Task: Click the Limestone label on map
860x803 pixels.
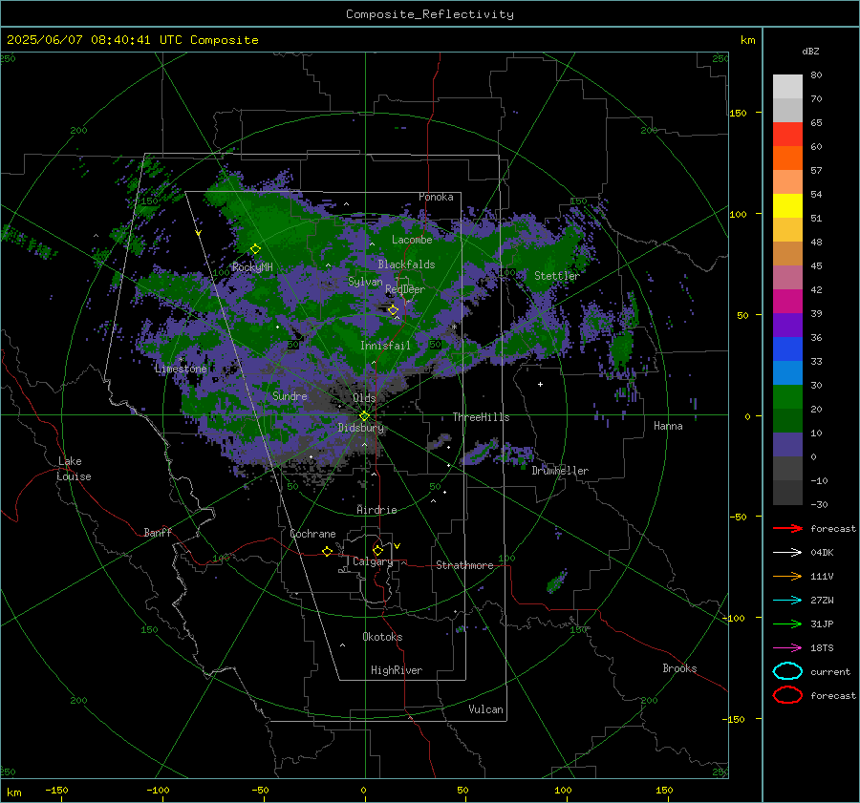Action: (181, 369)
